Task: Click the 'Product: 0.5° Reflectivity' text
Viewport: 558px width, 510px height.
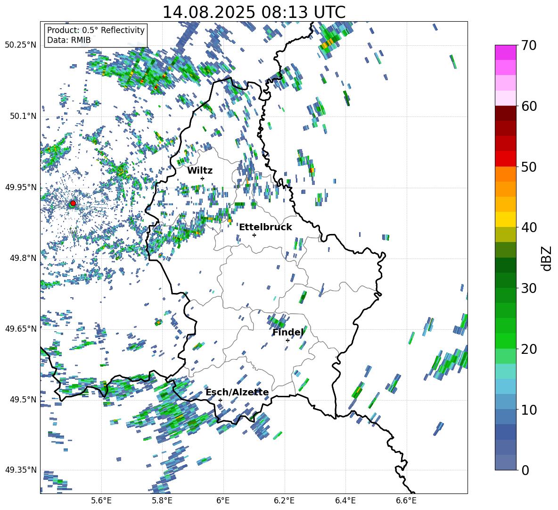Action: click(x=96, y=30)
